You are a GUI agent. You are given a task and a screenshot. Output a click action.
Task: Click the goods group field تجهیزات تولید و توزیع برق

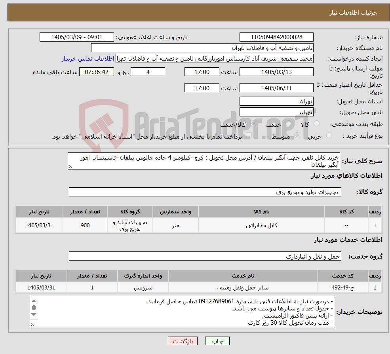(205, 192)
